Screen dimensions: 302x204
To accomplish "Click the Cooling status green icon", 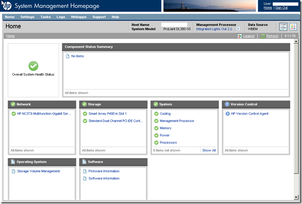I will coord(156,113).
